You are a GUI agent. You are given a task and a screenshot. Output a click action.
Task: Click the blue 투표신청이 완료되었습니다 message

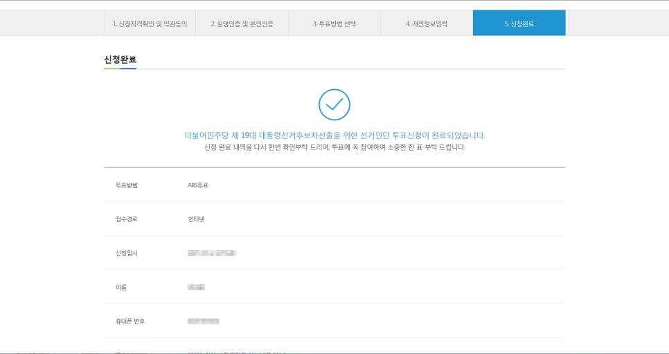[x=334, y=136]
